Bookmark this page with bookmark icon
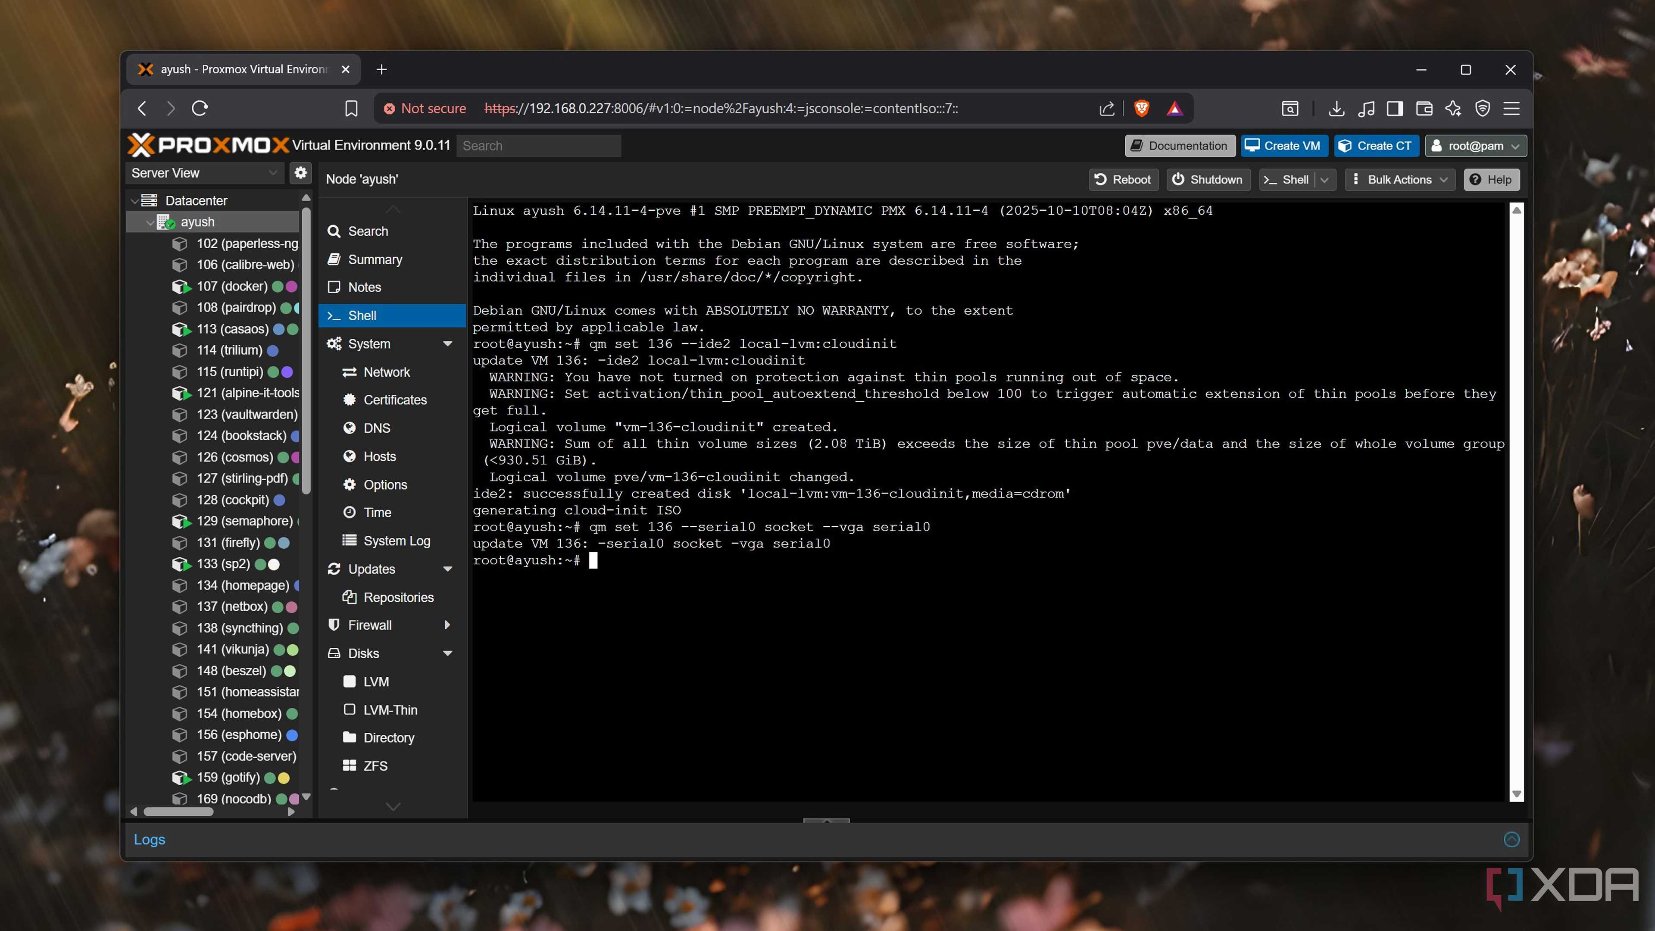Viewport: 1655px width, 931px height. coord(351,108)
